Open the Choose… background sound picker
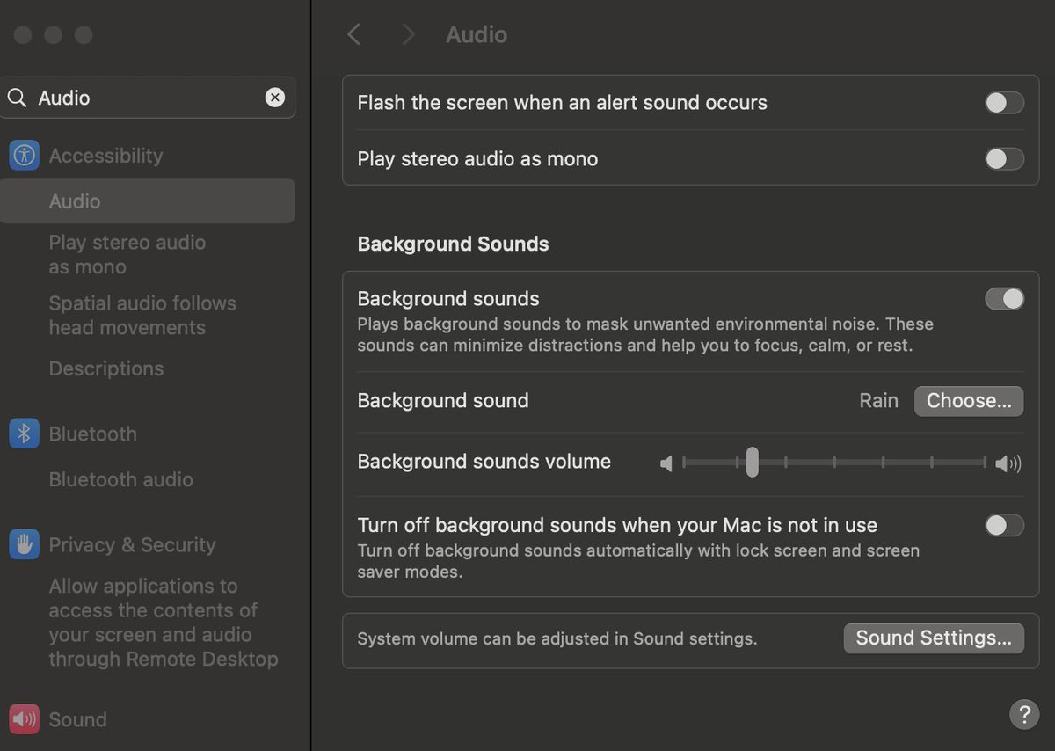 968,401
